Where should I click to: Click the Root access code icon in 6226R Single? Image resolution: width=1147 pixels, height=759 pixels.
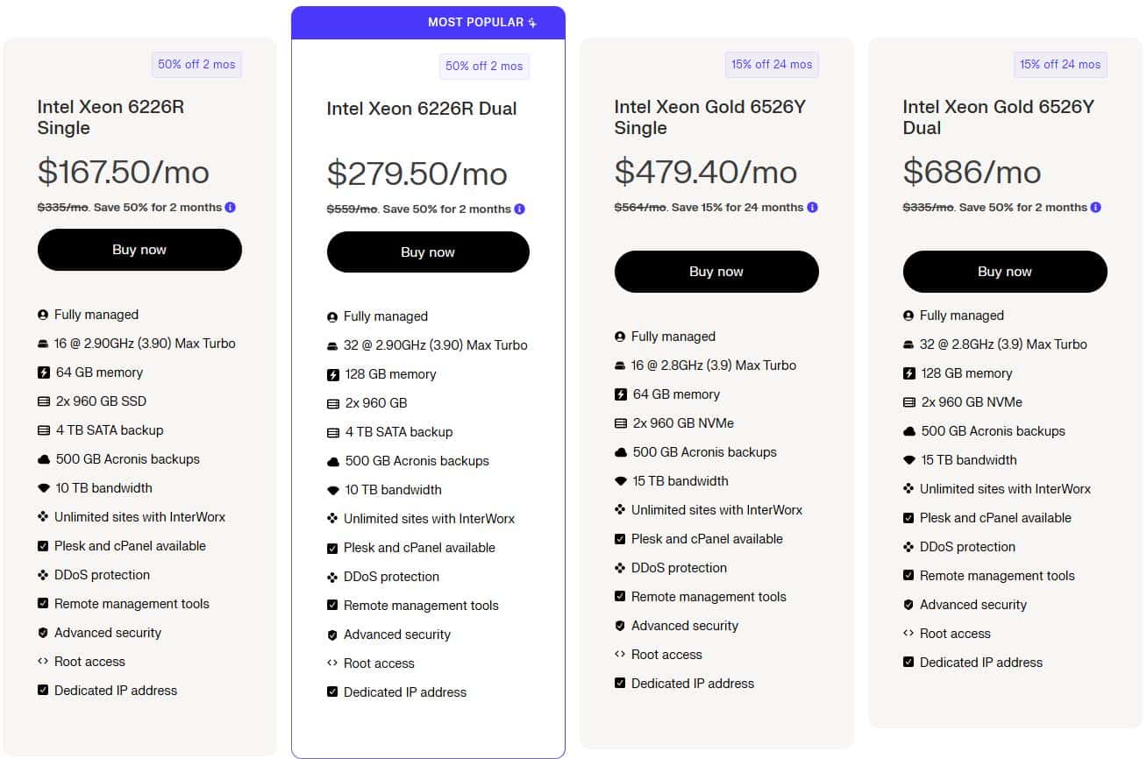[43, 662]
